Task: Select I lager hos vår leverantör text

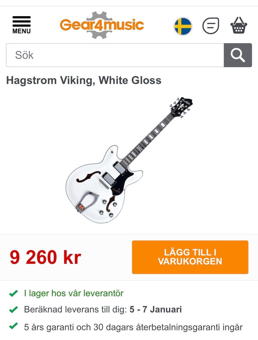Action: click(74, 293)
